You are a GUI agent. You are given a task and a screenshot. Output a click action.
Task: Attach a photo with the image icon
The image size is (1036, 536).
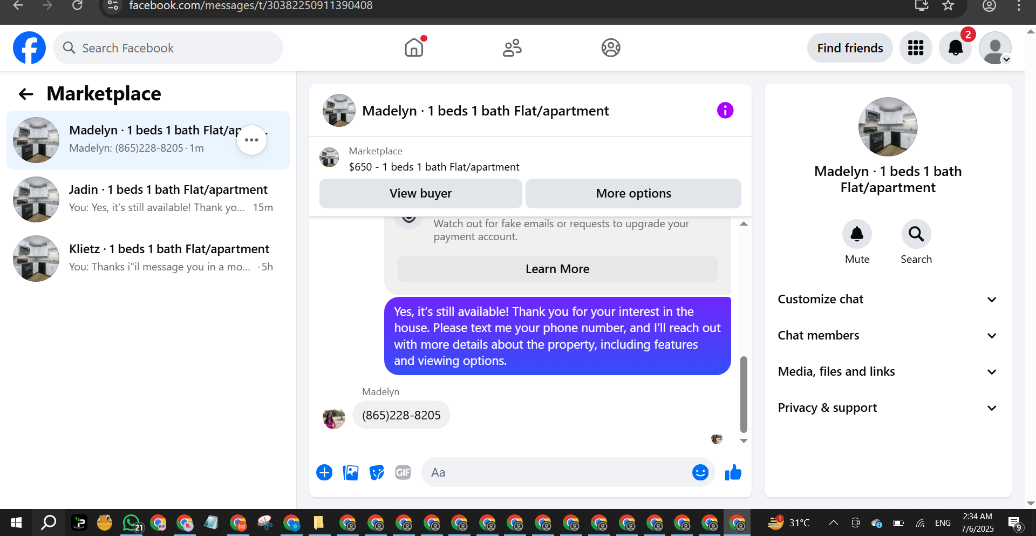pyautogui.click(x=351, y=472)
